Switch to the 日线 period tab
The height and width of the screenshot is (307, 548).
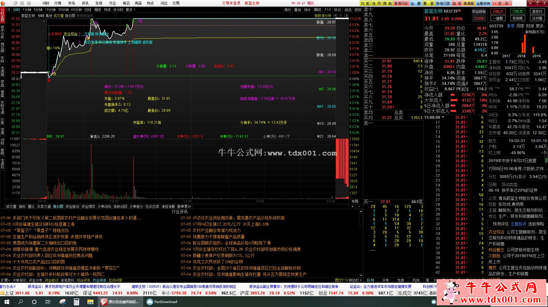(x=88, y=10)
